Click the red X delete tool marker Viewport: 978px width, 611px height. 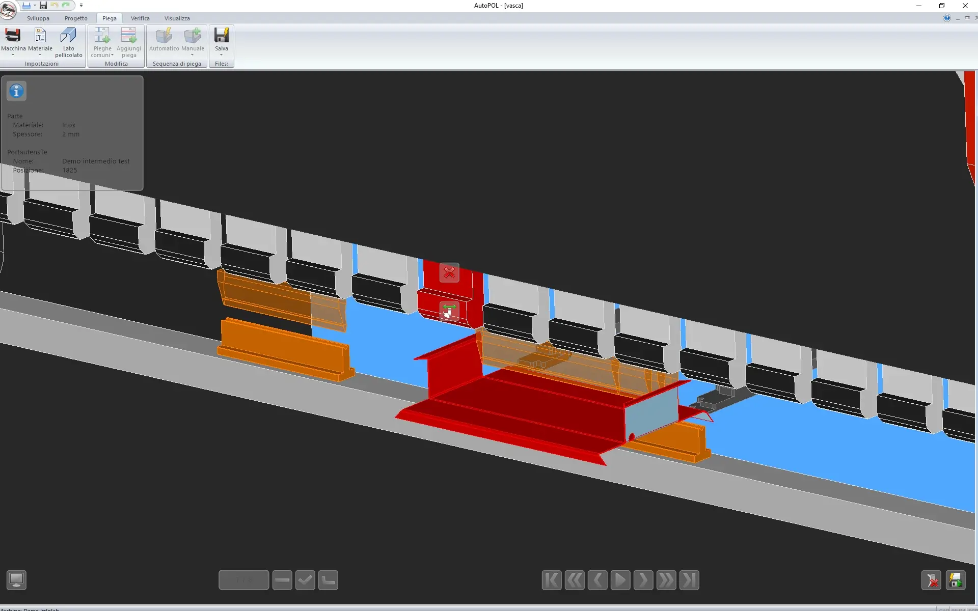449,273
